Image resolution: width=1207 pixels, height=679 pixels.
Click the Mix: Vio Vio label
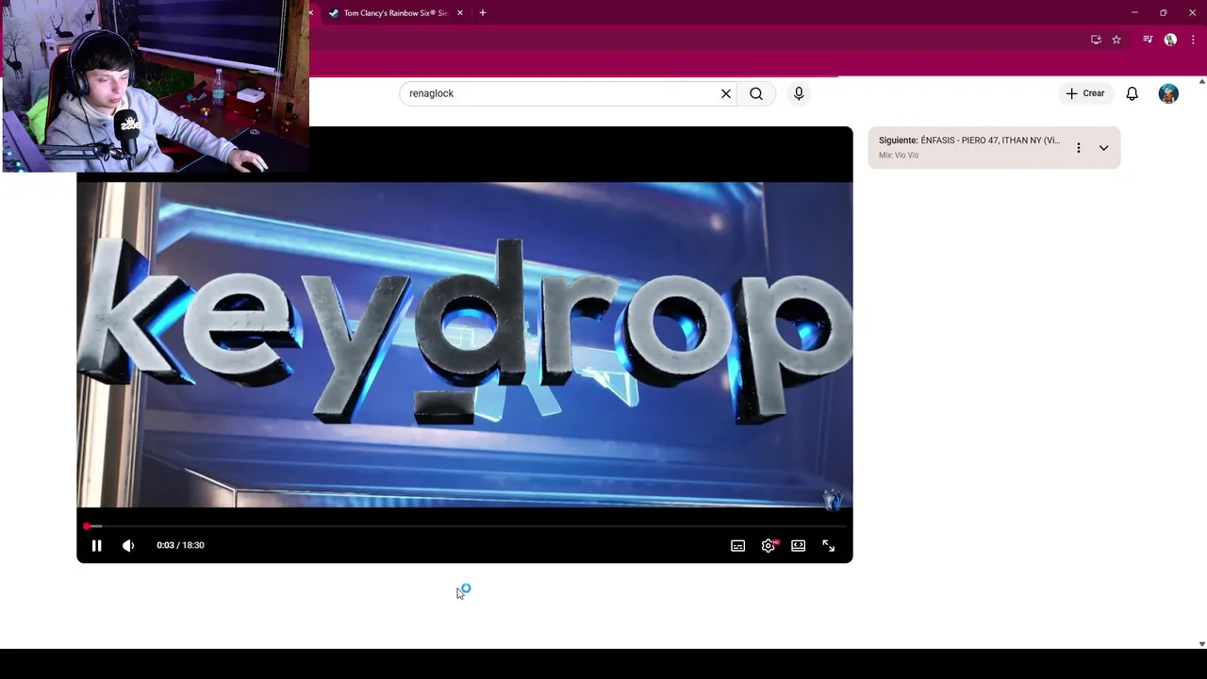tap(899, 156)
